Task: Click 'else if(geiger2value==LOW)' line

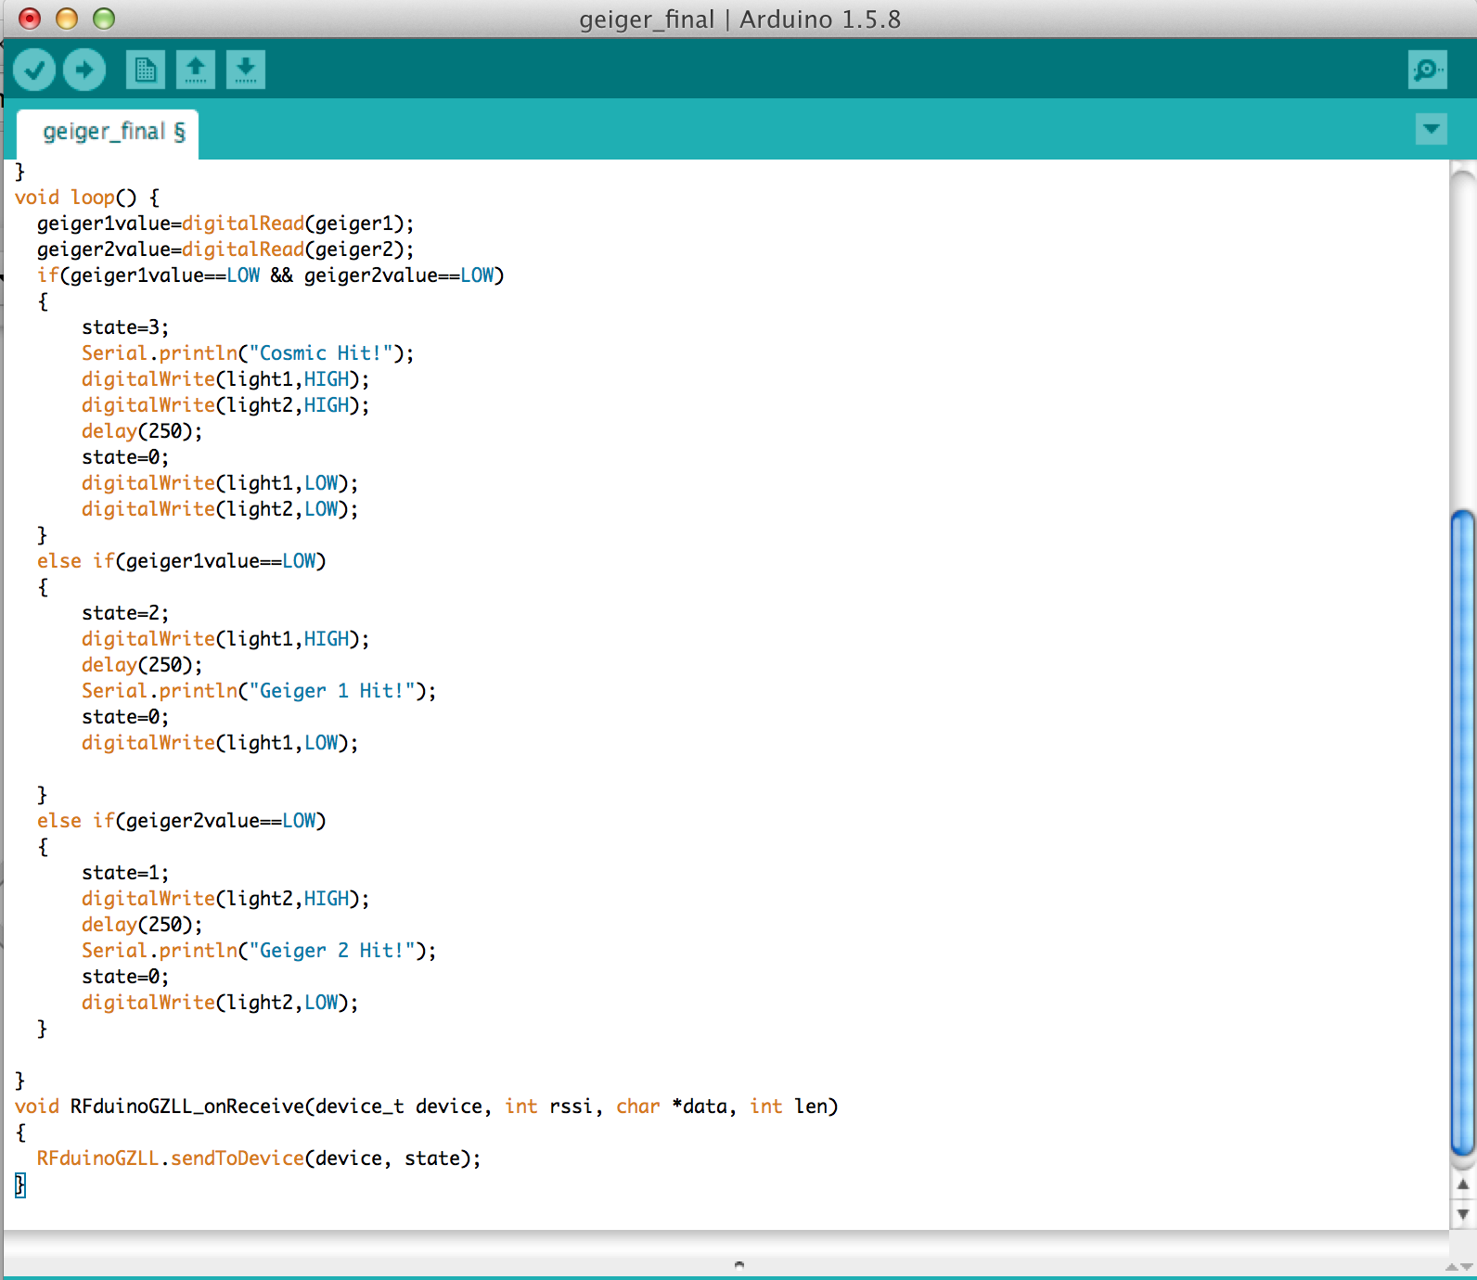Action: (182, 821)
